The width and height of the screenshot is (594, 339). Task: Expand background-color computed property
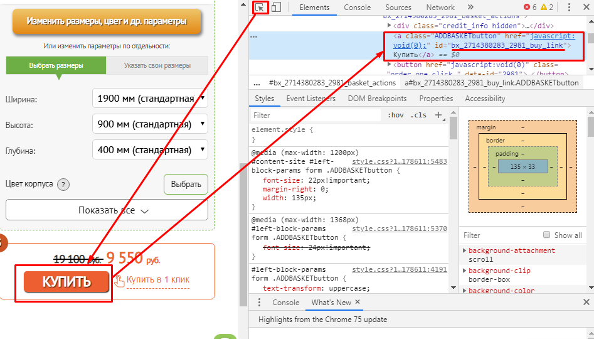465,291
